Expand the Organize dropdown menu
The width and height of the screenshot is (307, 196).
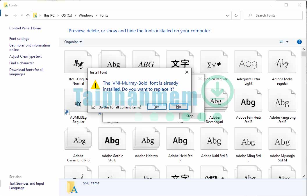pyautogui.click(x=73, y=42)
